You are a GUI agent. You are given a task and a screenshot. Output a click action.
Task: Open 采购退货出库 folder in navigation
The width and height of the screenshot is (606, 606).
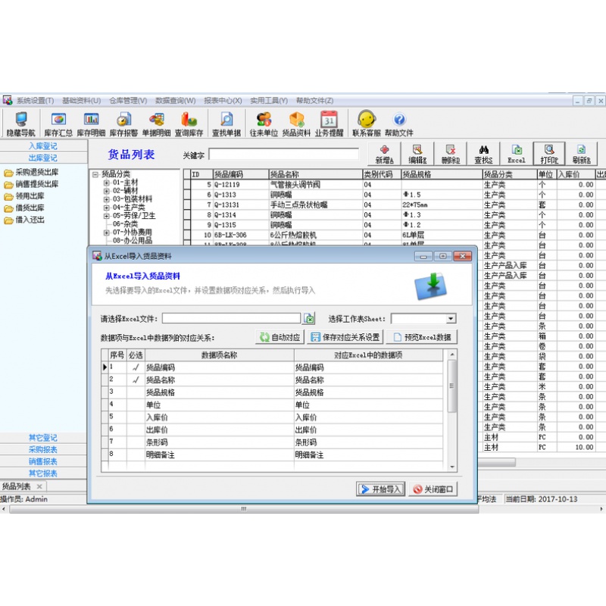click(32, 173)
